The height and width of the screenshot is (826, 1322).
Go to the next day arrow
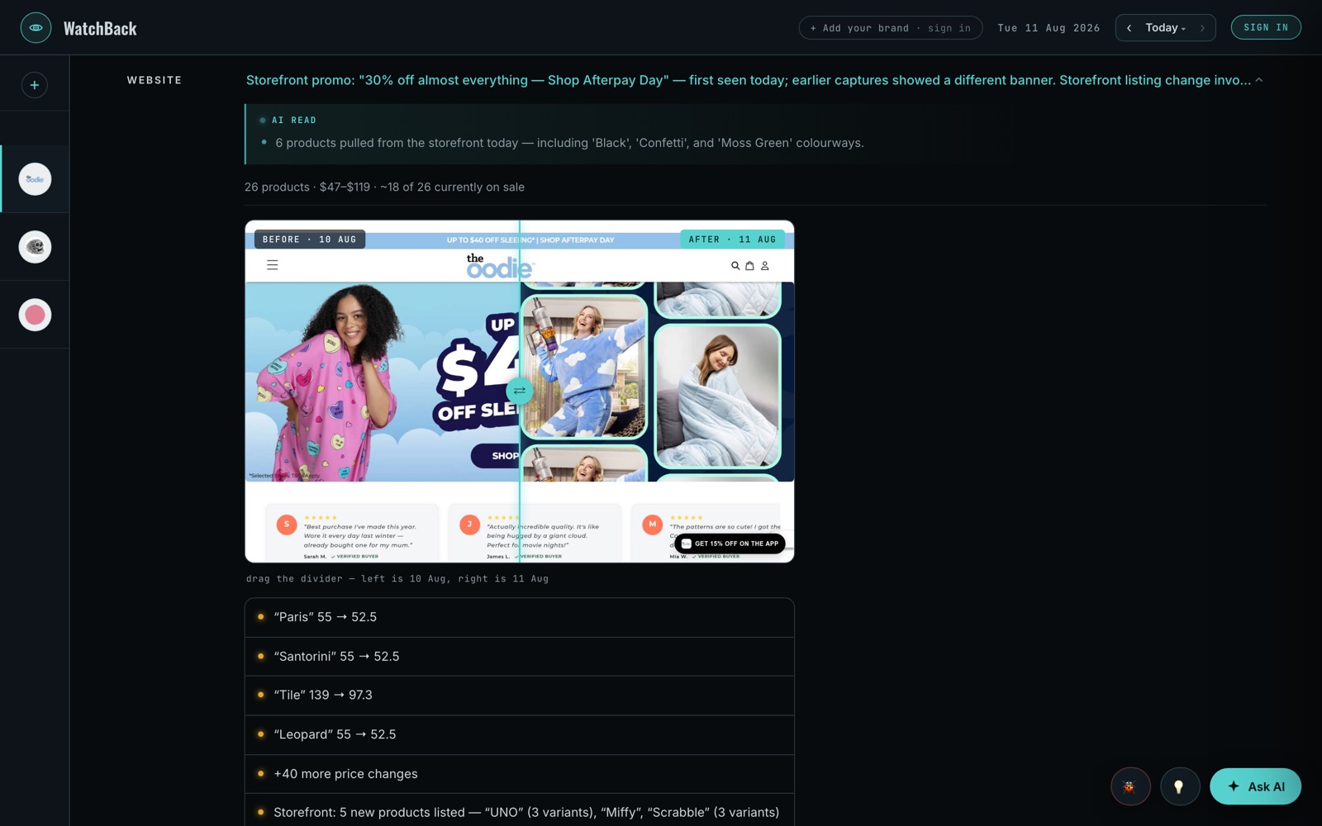tap(1202, 28)
